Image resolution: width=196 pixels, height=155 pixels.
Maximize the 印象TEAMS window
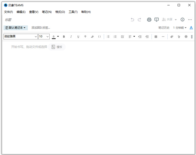tap(179, 5)
